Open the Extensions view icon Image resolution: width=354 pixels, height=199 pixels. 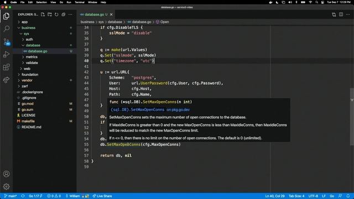click(6, 67)
